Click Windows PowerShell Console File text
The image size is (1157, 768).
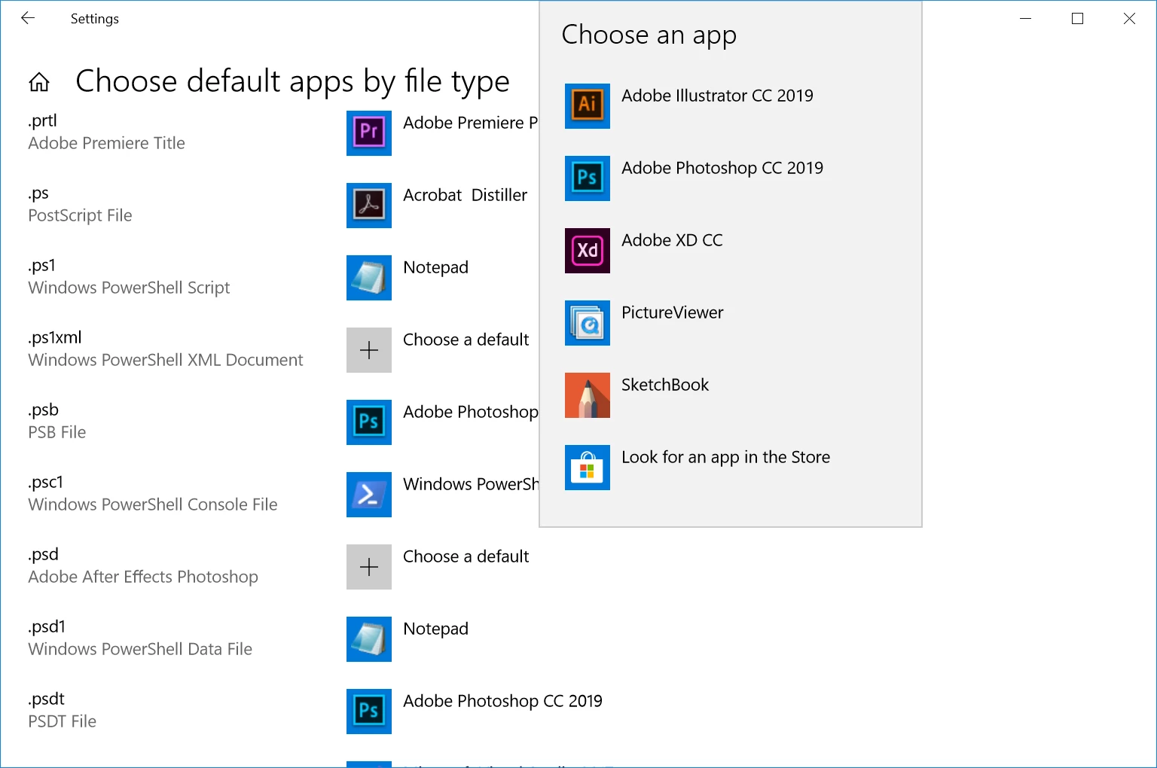pos(153,504)
